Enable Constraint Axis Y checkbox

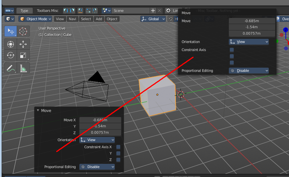coord(118,153)
